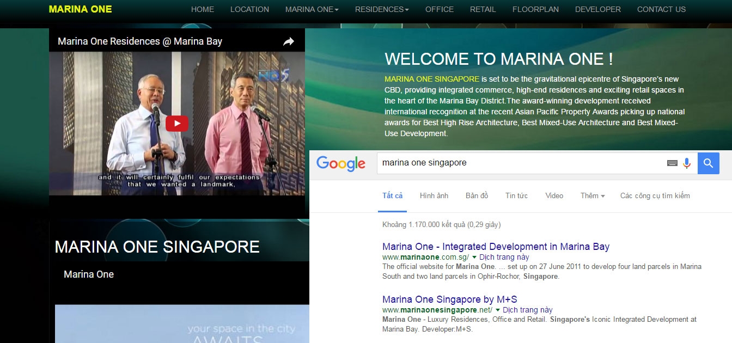Select the Tất cả search tab
Image resolution: width=732 pixels, height=343 pixels.
(392, 195)
